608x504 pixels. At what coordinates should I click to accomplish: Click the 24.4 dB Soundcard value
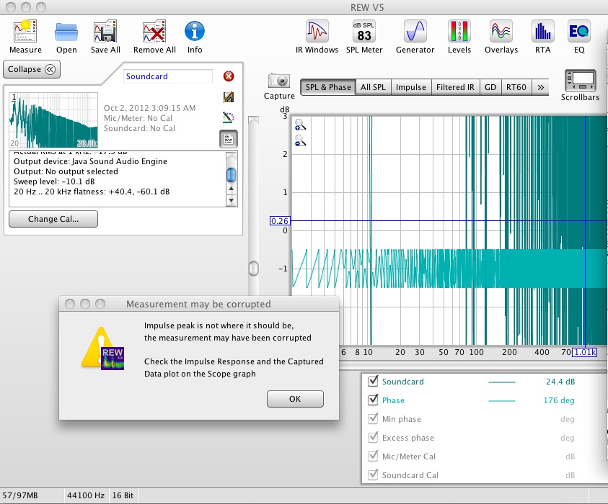pos(560,382)
